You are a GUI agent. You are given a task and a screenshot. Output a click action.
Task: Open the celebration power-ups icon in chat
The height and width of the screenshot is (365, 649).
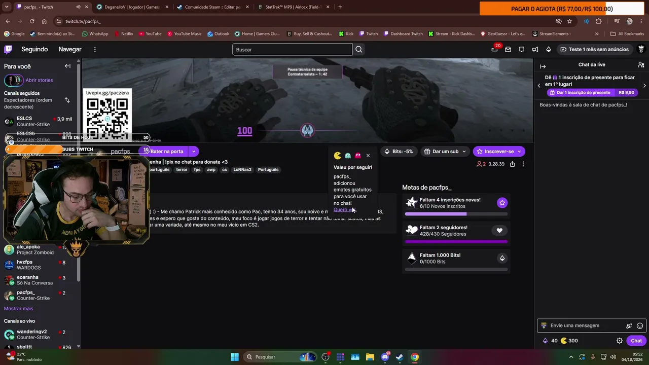point(629,326)
